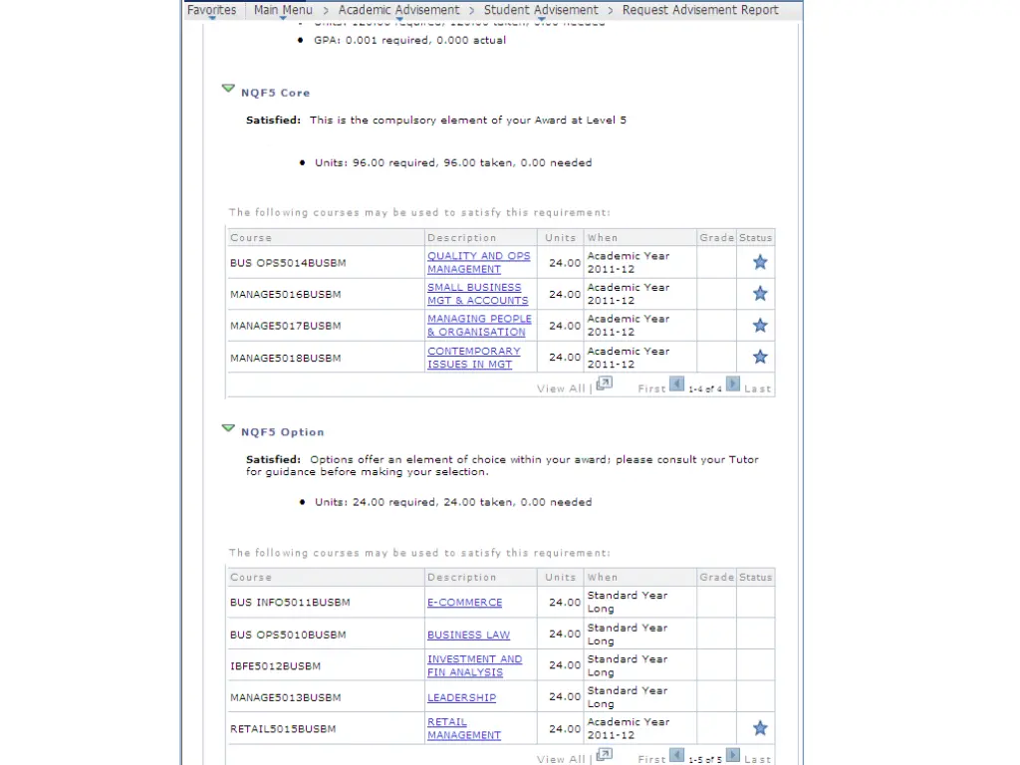The image size is (1020, 765).
Task: Click Last in NQF5 Core table
Action: 757,388
